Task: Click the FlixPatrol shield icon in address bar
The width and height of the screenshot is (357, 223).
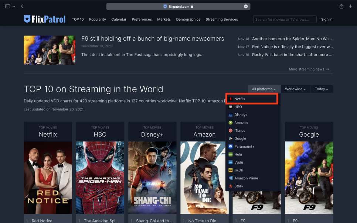Action: pyautogui.click(x=165, y=6)
